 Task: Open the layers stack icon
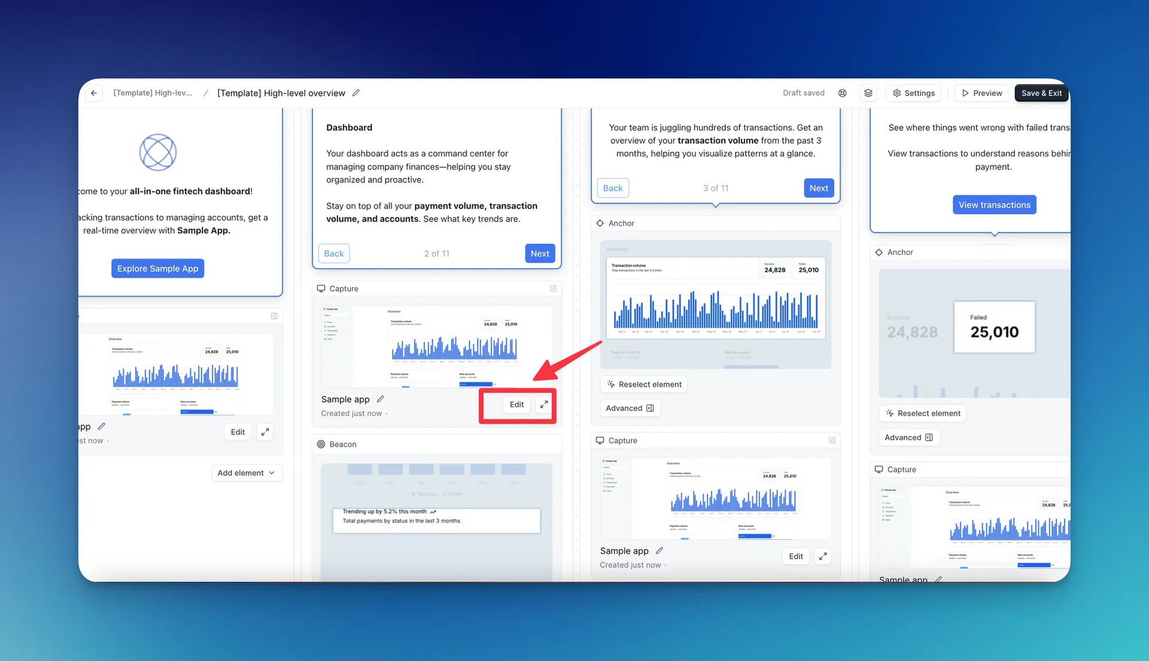point(868,93)
